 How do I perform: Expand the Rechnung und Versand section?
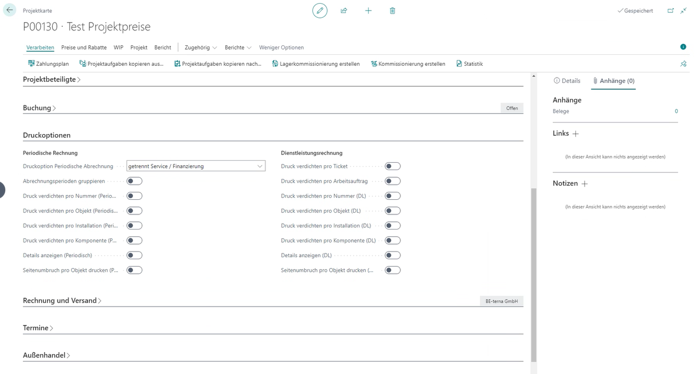(x=62, y=301)
